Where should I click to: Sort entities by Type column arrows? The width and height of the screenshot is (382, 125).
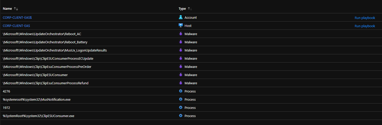190,9
